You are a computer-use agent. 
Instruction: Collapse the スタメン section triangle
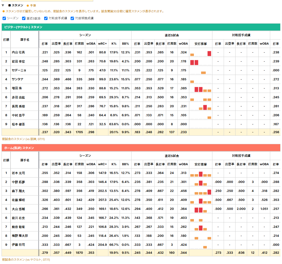(3, 5)
